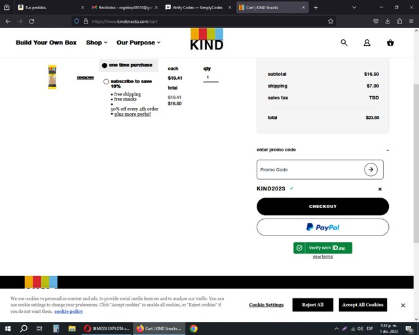Open plus more perks link
419x335 pixels.
[x=132, y=114]
